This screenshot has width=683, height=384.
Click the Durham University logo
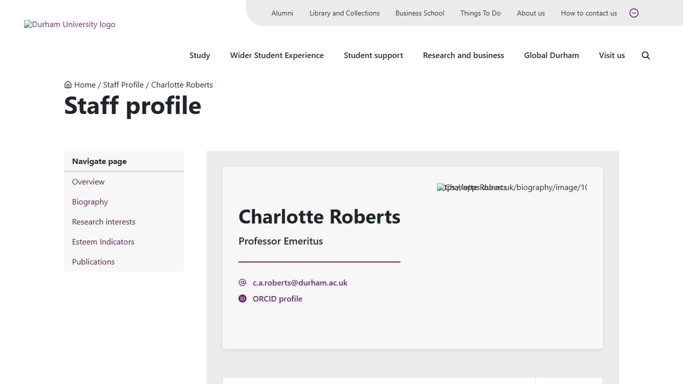click(x=69, y=24)
